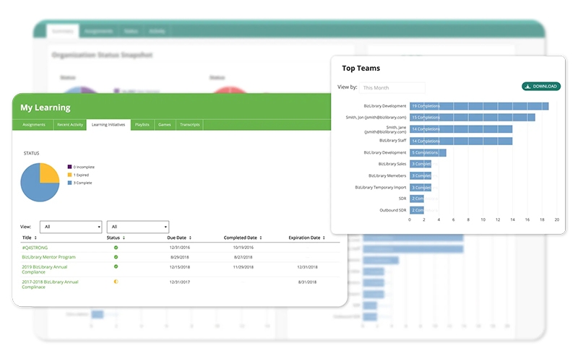Click the yellow half-circle expired status icon

pos(116,281)
